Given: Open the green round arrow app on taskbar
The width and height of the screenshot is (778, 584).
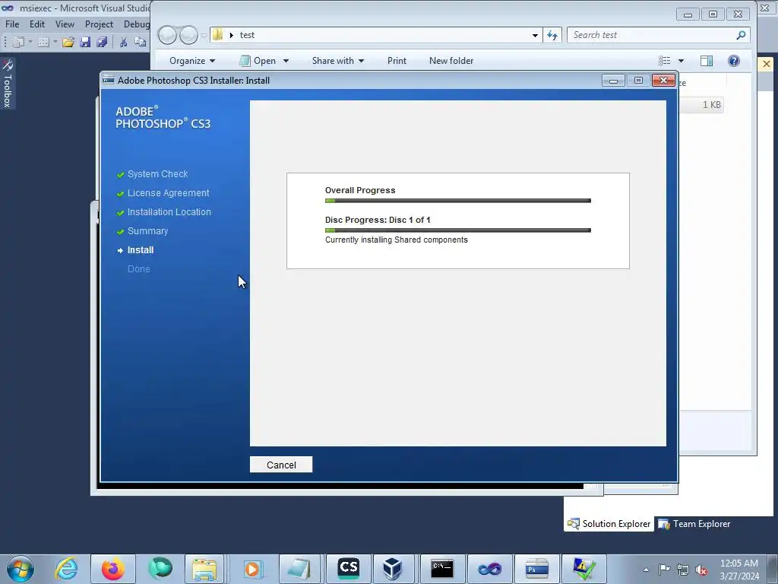Looking at the screenshot, I should 160,569.
